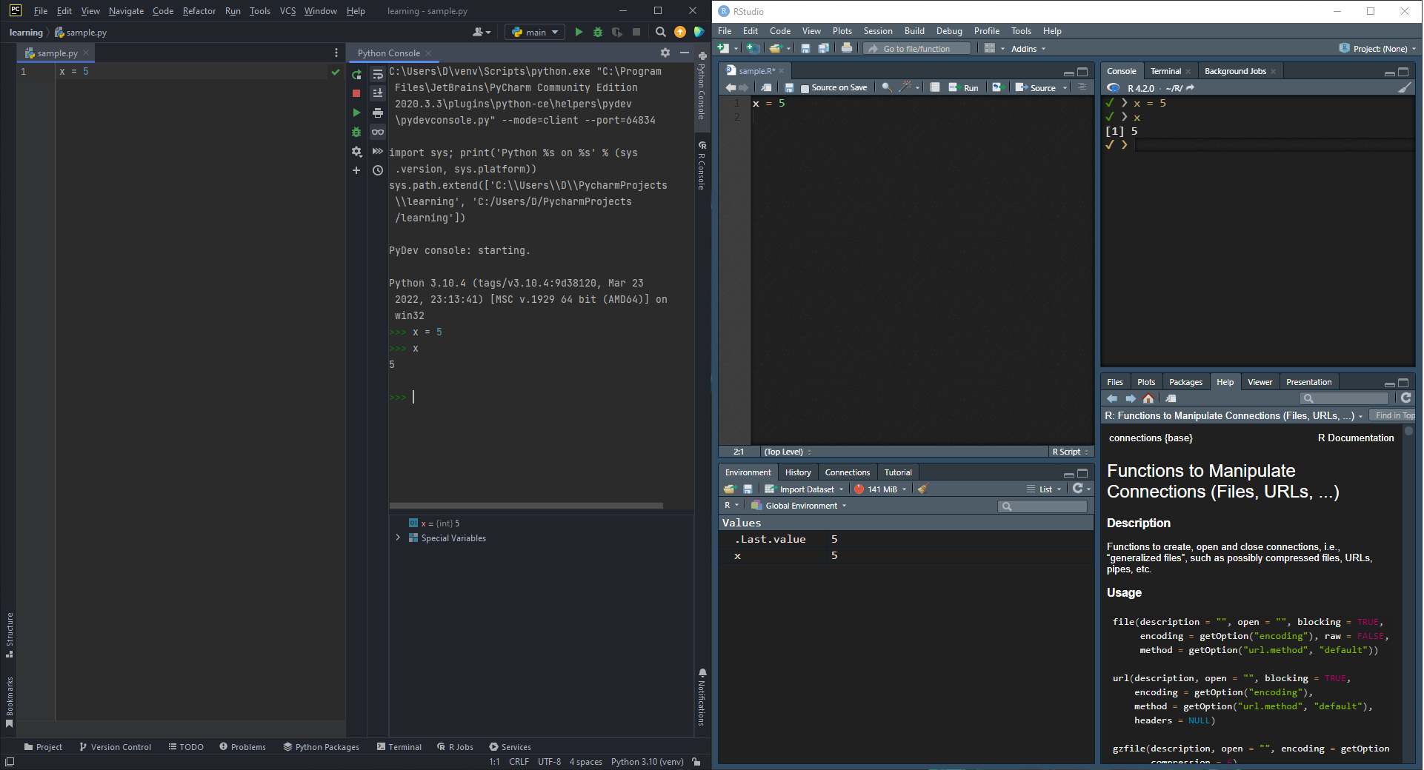The width and height of the screenshot is (1424, 770).
Task: Attach debugger in PyCharm Python console
Action: (x=356, y=132)
